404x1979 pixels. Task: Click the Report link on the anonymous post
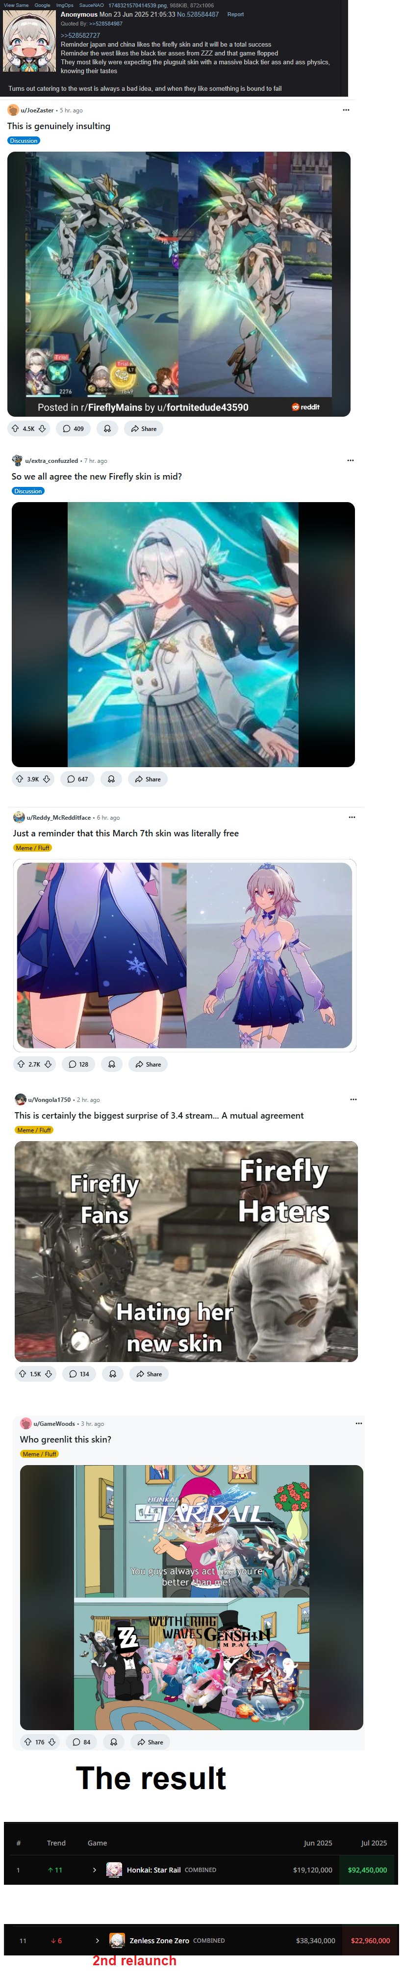point(235,14)
